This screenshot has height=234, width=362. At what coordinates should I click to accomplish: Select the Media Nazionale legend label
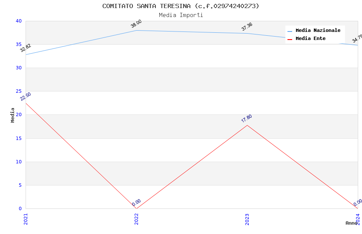click(x=318, y=31)
